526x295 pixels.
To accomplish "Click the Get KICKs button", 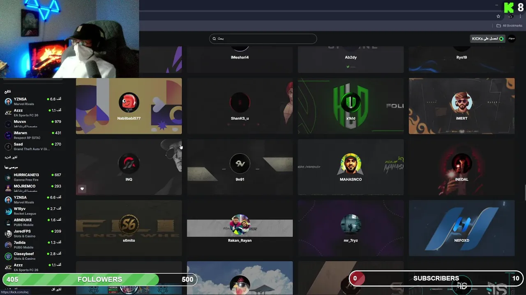I will click(487, 39).
